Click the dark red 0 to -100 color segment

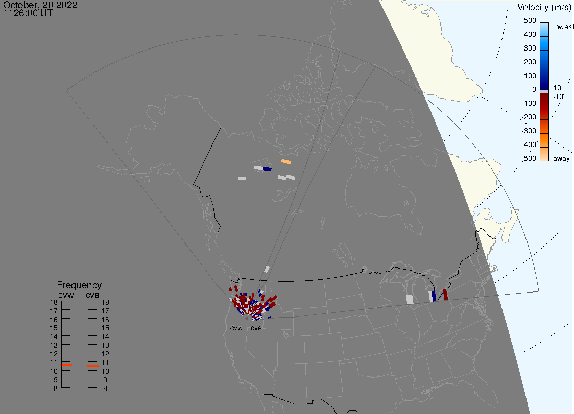click(544, 100)
